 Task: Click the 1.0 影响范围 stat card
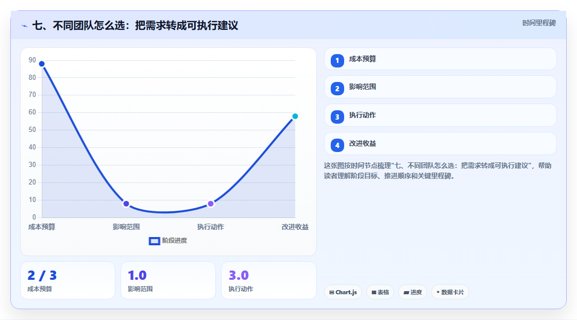pos(168,280)
